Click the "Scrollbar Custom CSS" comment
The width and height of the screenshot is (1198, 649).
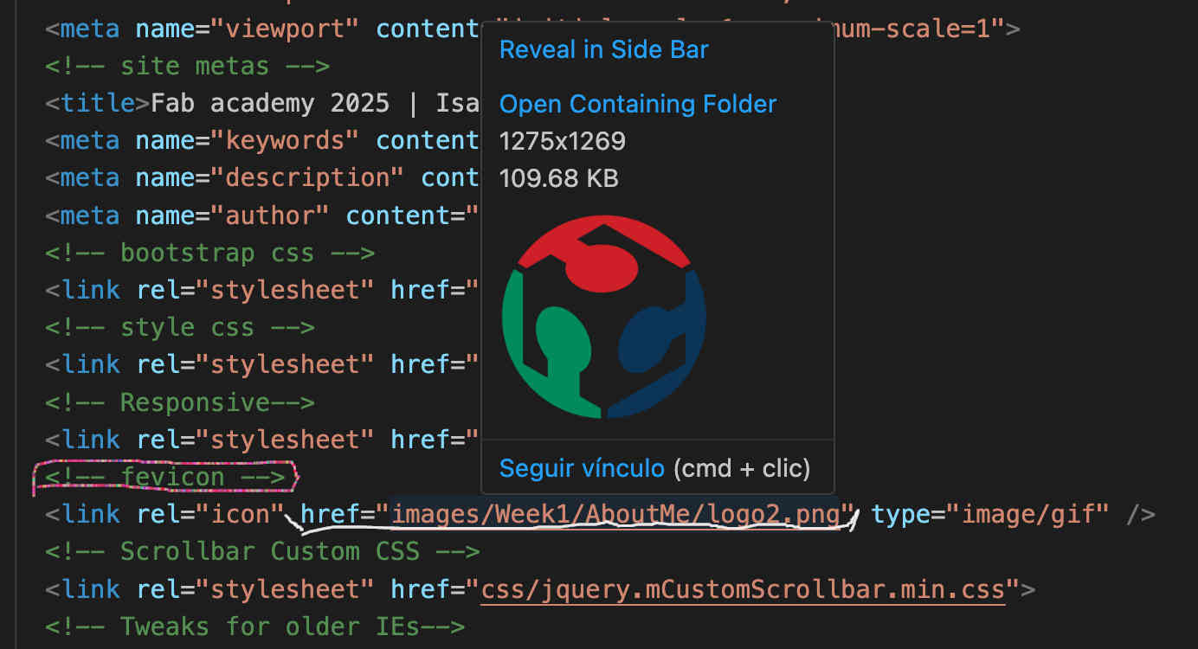click(x=263, y=551)
